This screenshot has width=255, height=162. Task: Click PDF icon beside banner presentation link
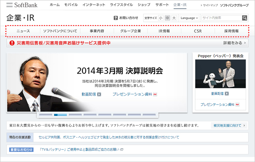pyautogui.click(x=155, y=94)
